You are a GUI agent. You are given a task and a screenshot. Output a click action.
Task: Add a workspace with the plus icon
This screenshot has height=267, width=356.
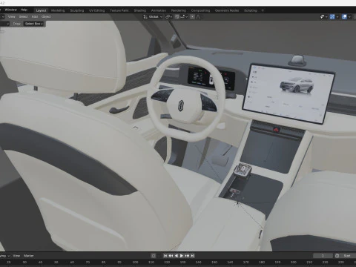pyautogui.click(x=263, y=10)
